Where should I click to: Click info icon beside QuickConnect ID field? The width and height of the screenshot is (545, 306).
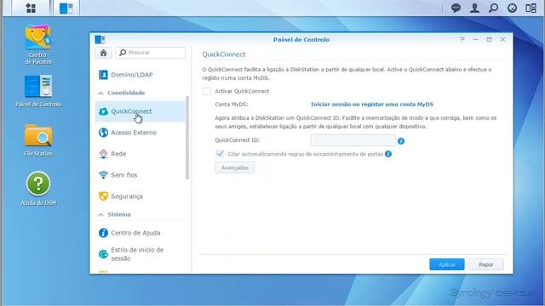(x=401, y=141)
